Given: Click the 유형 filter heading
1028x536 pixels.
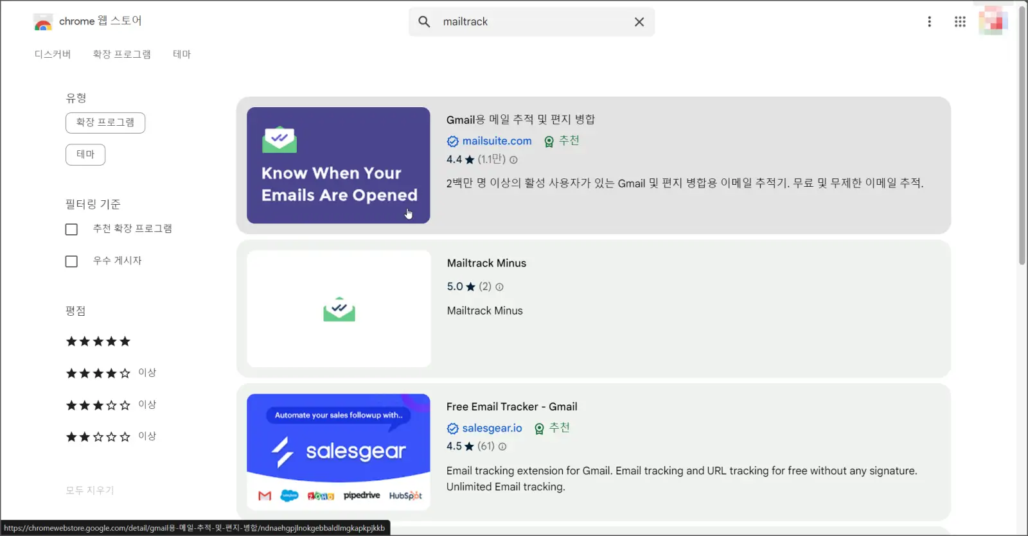Looking at the screenshot, I should [76, 98].
